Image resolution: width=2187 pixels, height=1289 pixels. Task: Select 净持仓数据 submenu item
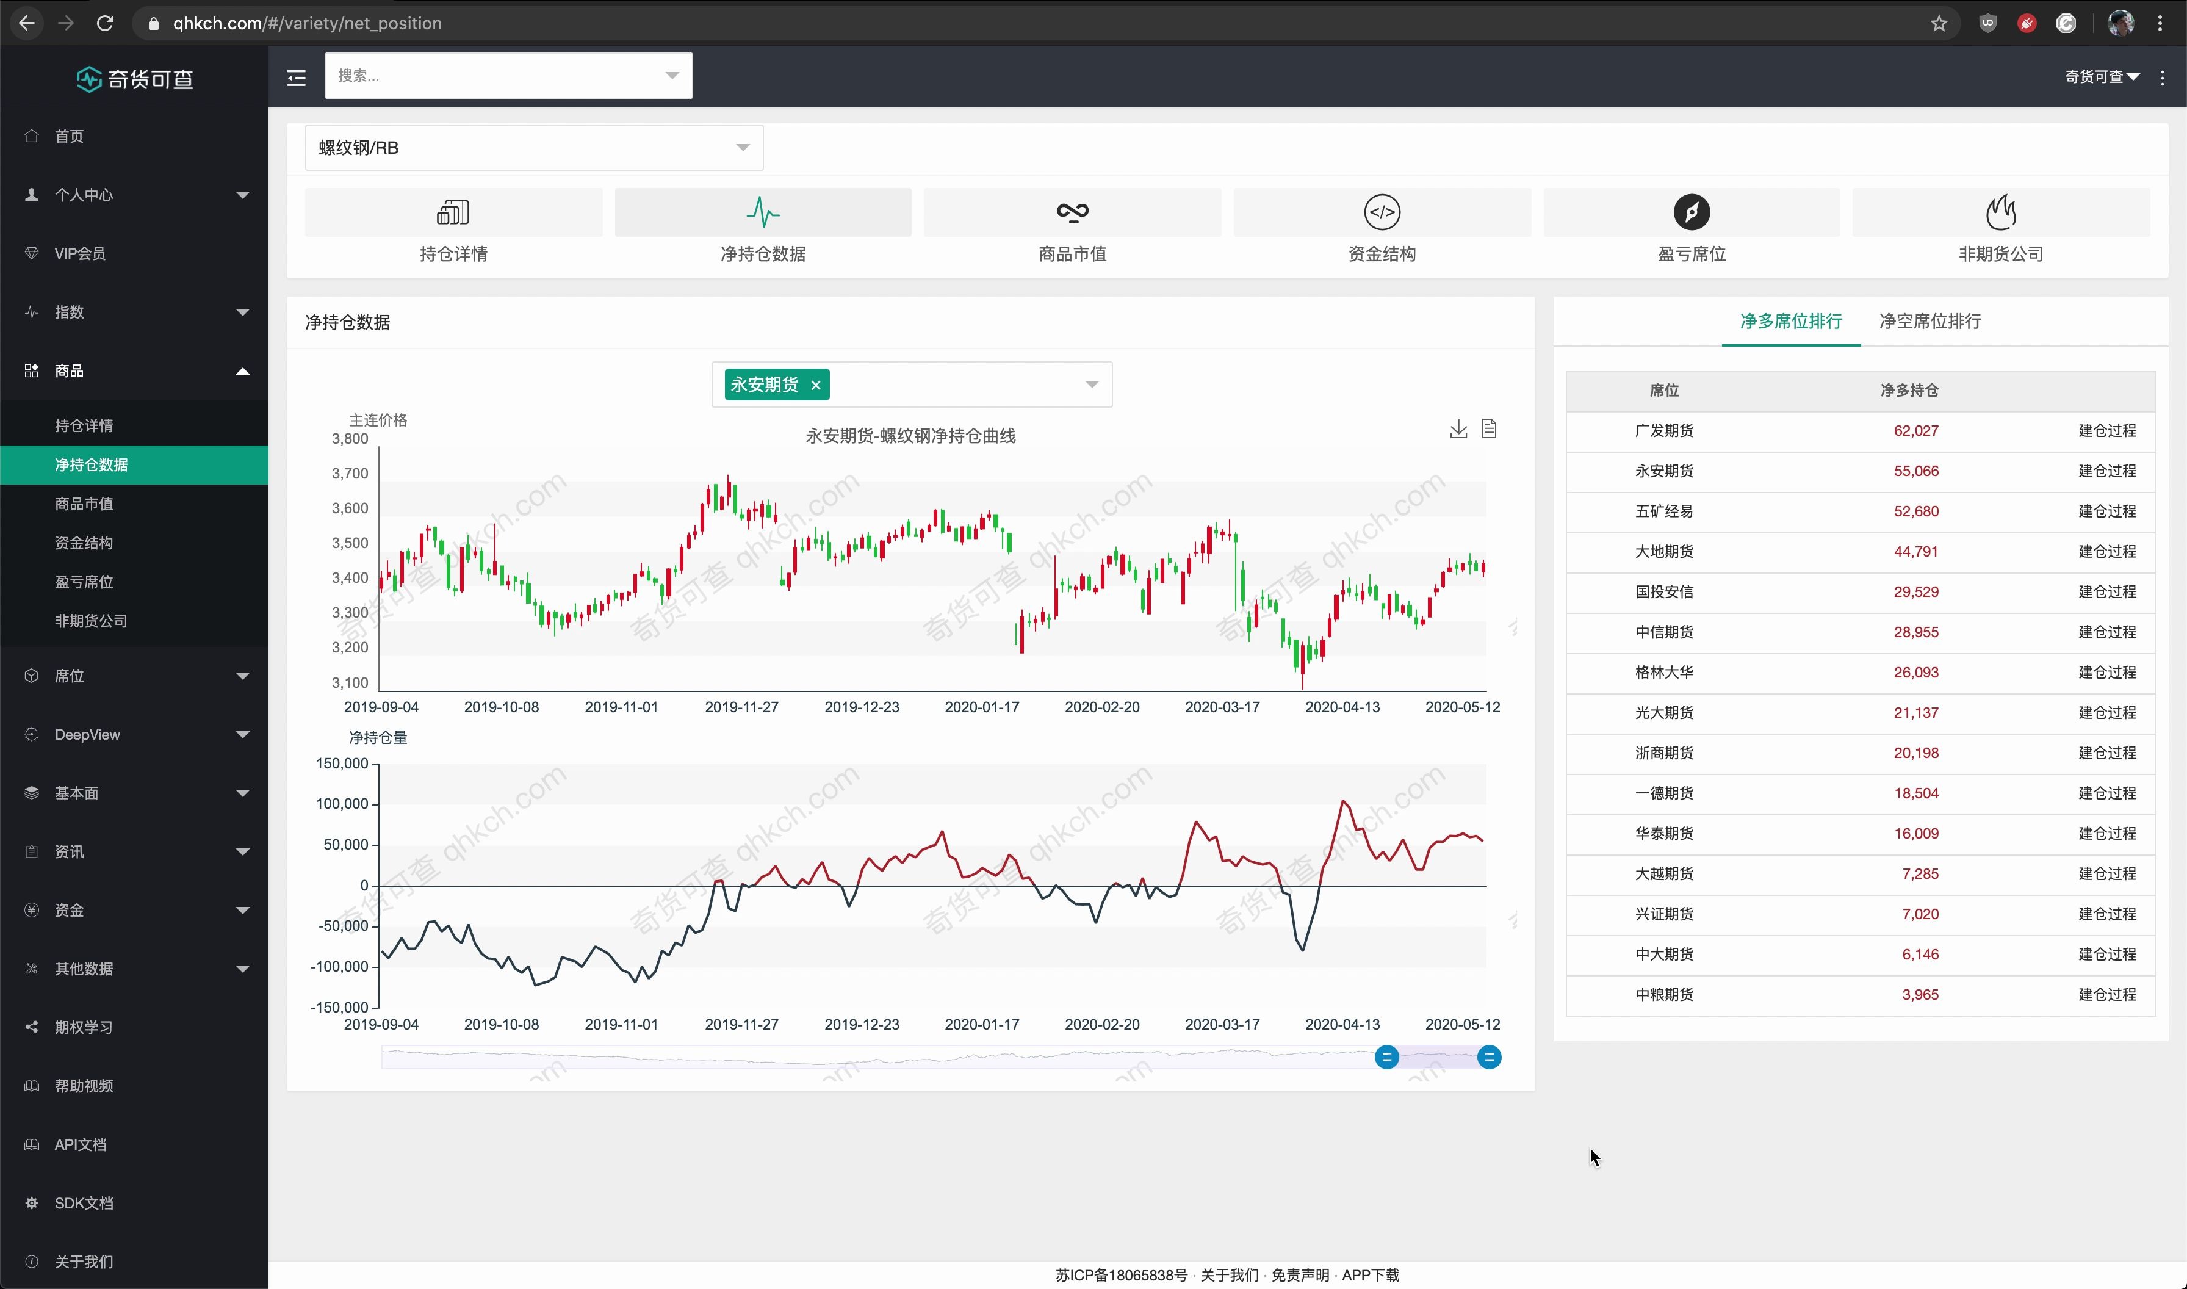135,464
